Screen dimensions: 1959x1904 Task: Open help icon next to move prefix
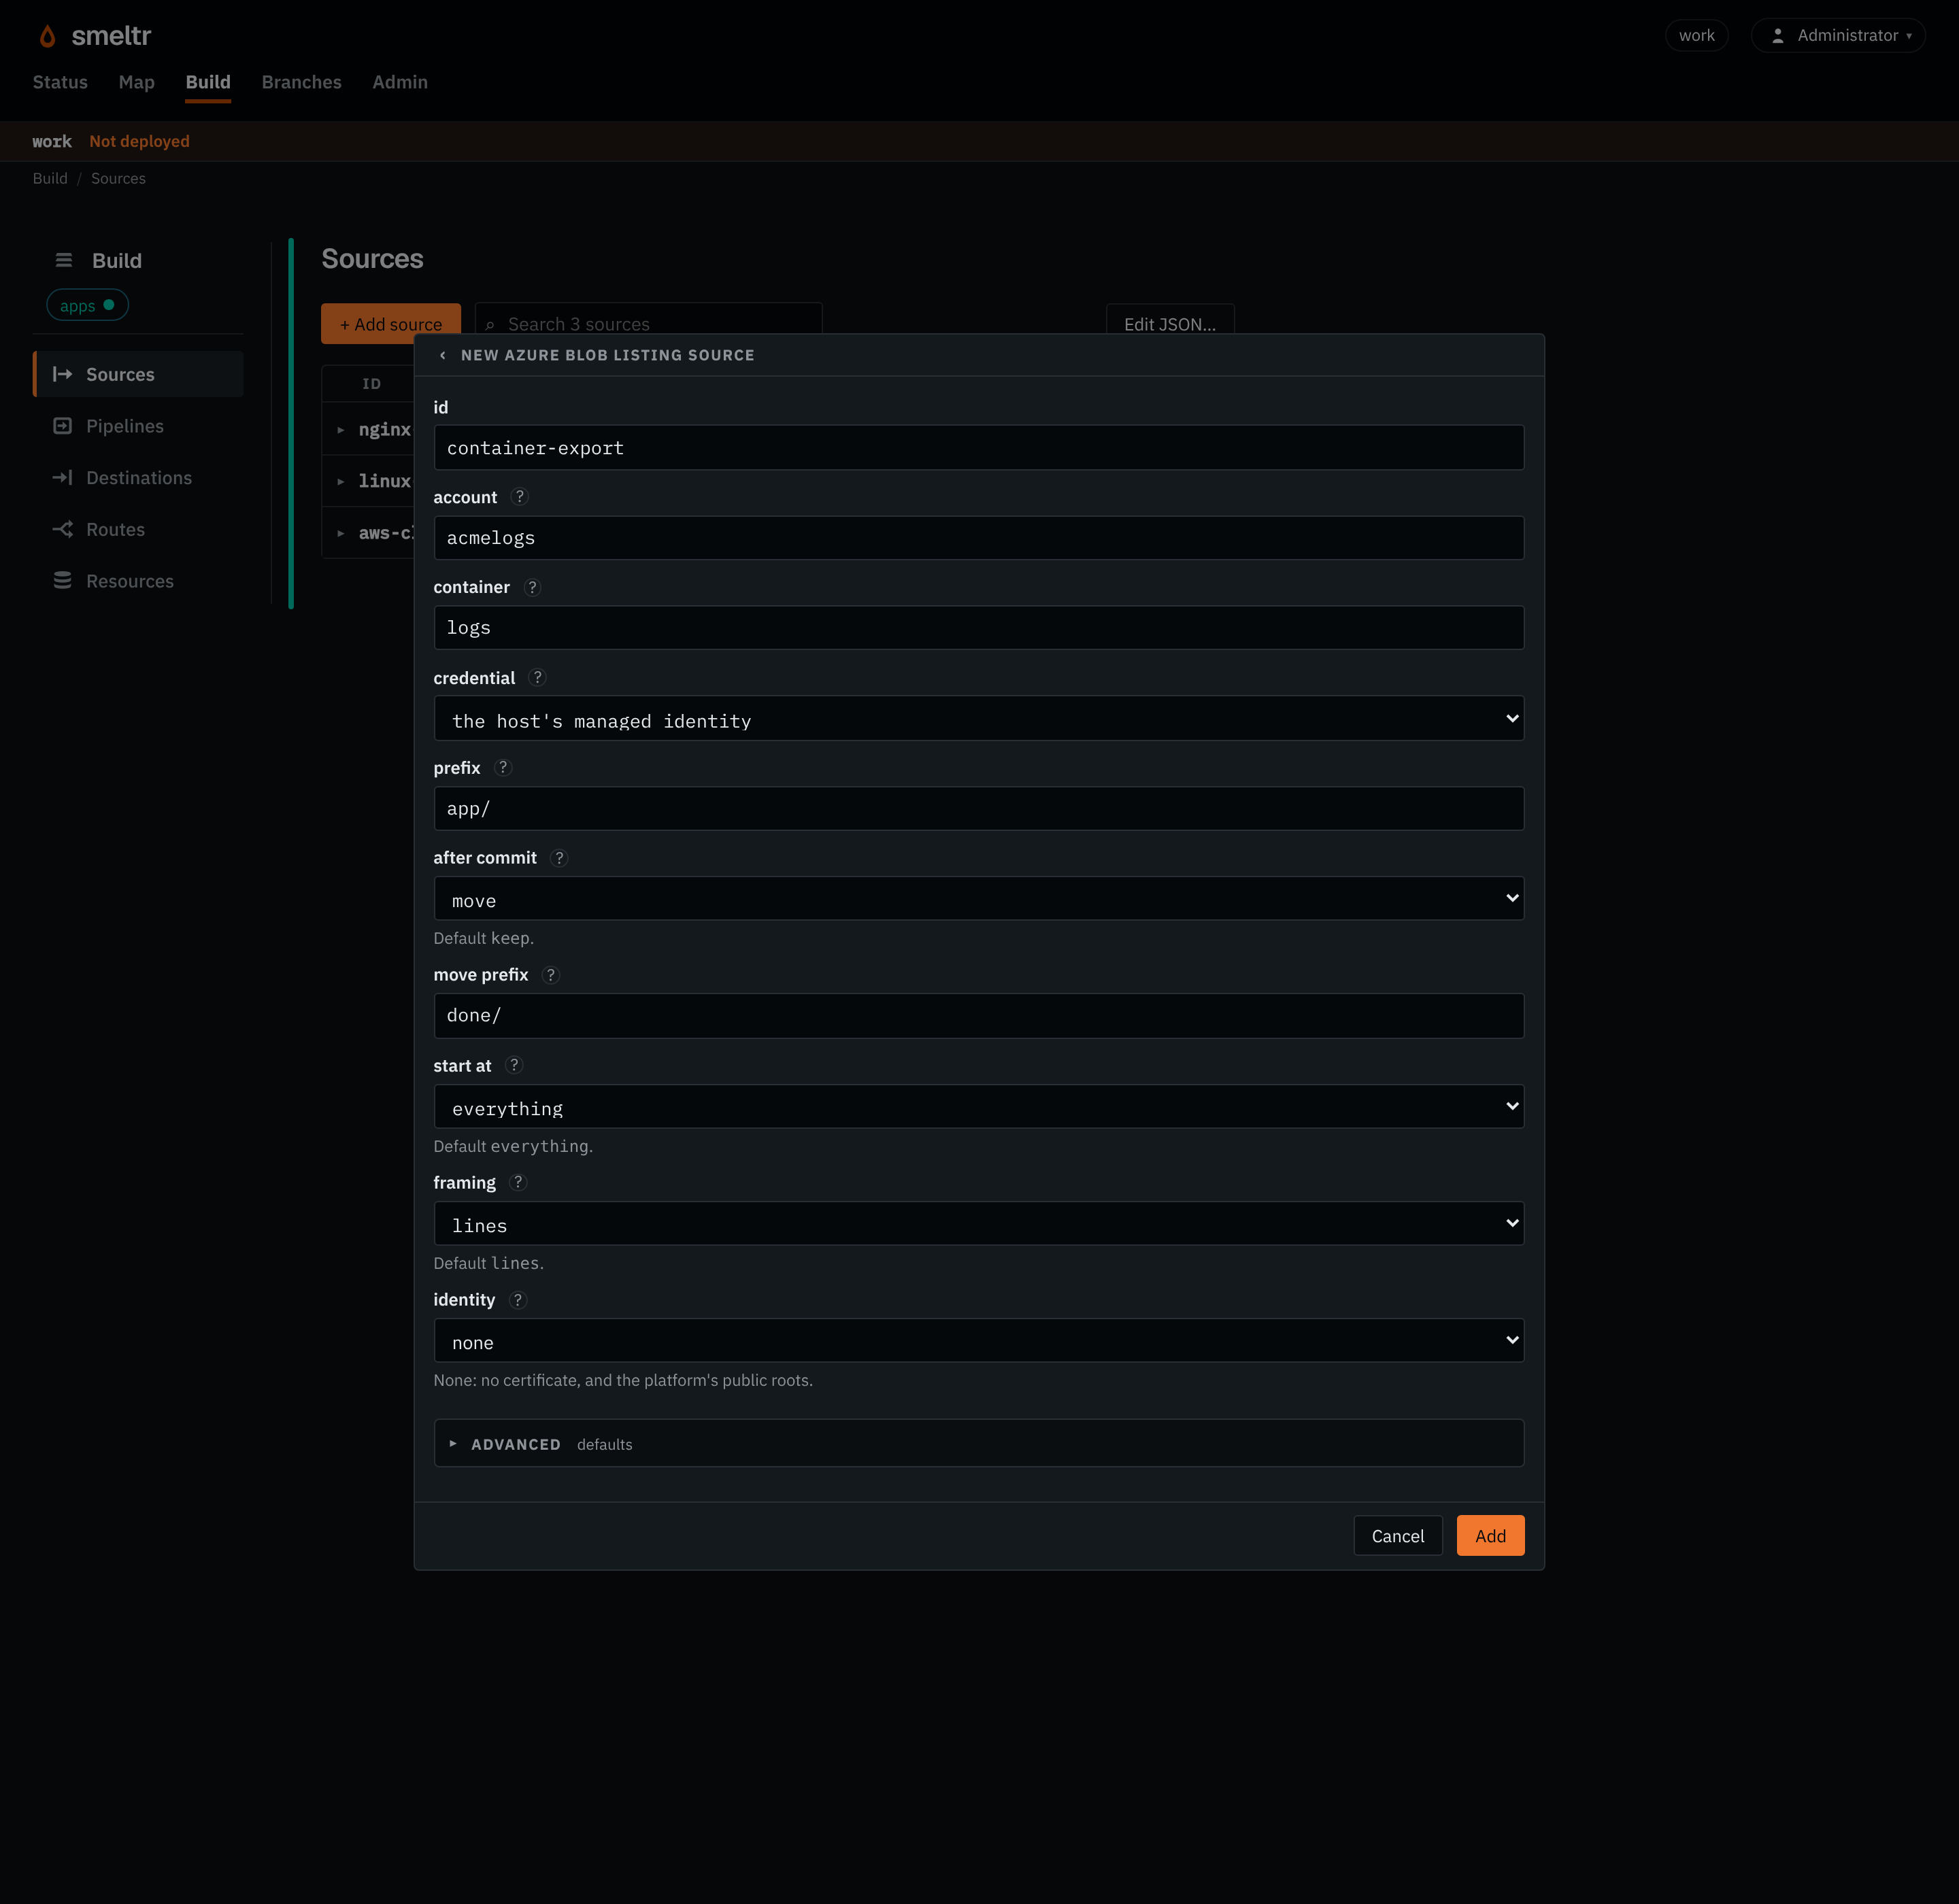pyautogui.click(x=550, y=975)
